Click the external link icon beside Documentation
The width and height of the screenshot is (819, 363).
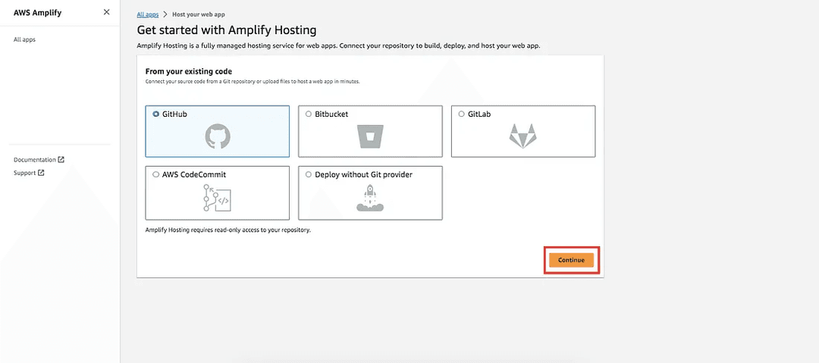click(61, 160)
